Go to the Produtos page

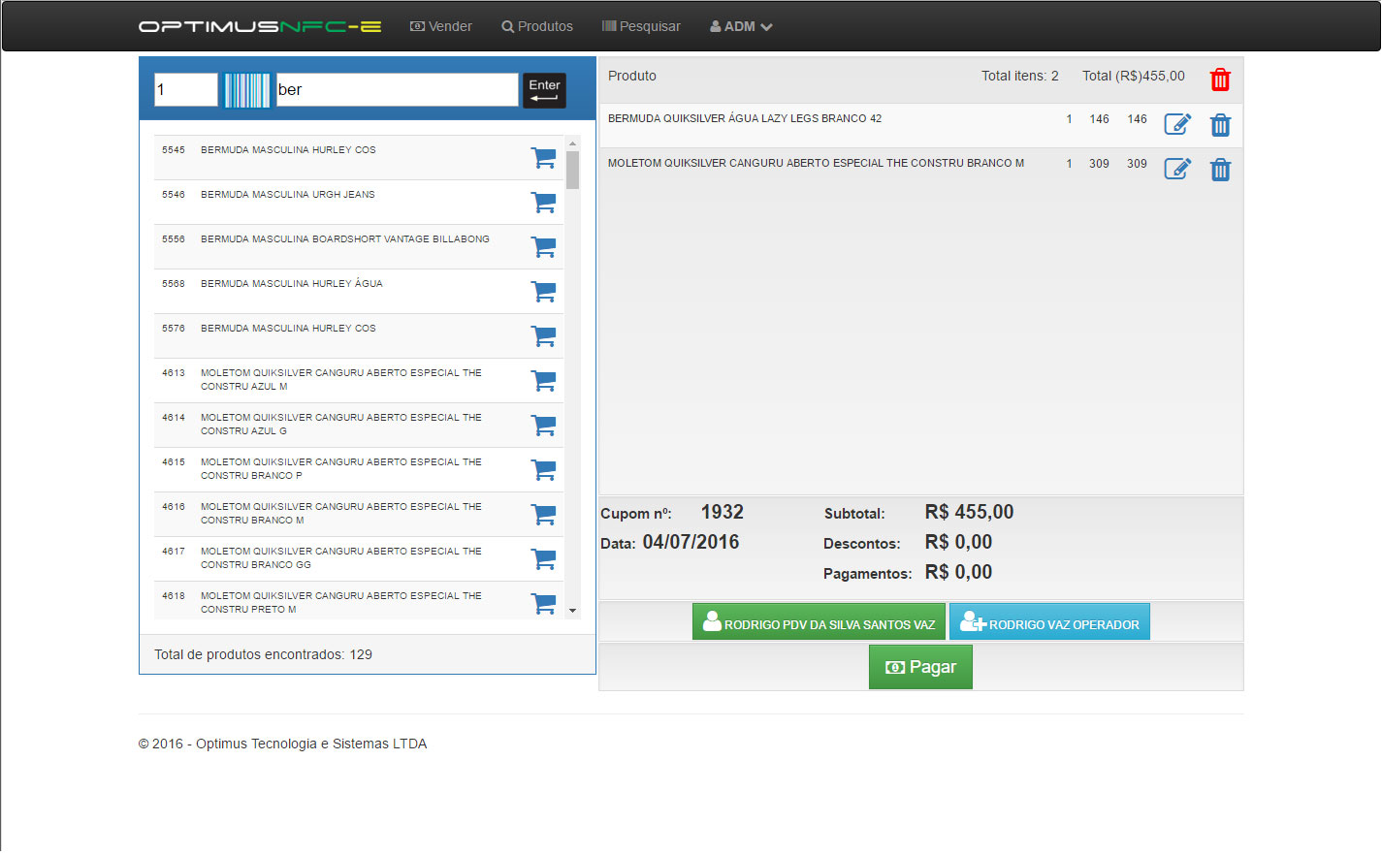pos(537,26)
